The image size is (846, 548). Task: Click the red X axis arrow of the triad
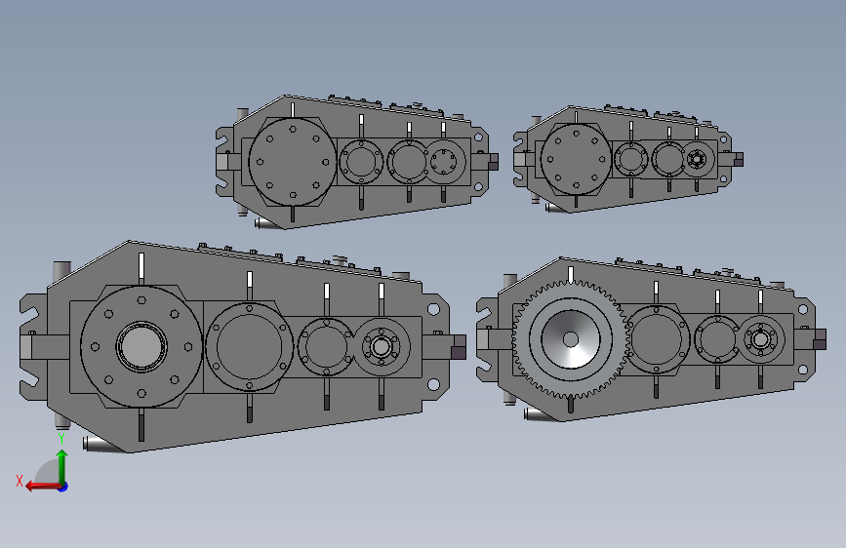coord(42,487)
